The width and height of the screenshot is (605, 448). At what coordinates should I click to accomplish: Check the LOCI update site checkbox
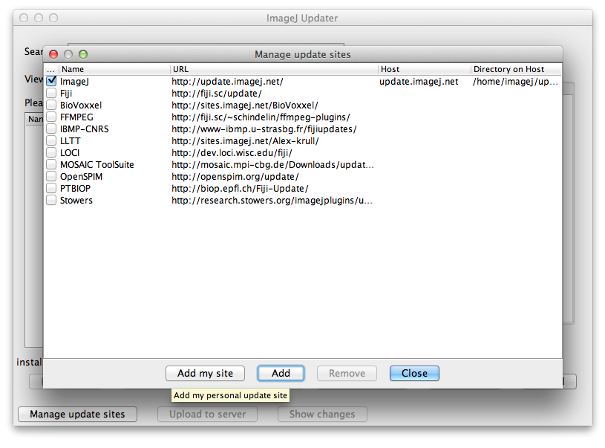(51, 152)
